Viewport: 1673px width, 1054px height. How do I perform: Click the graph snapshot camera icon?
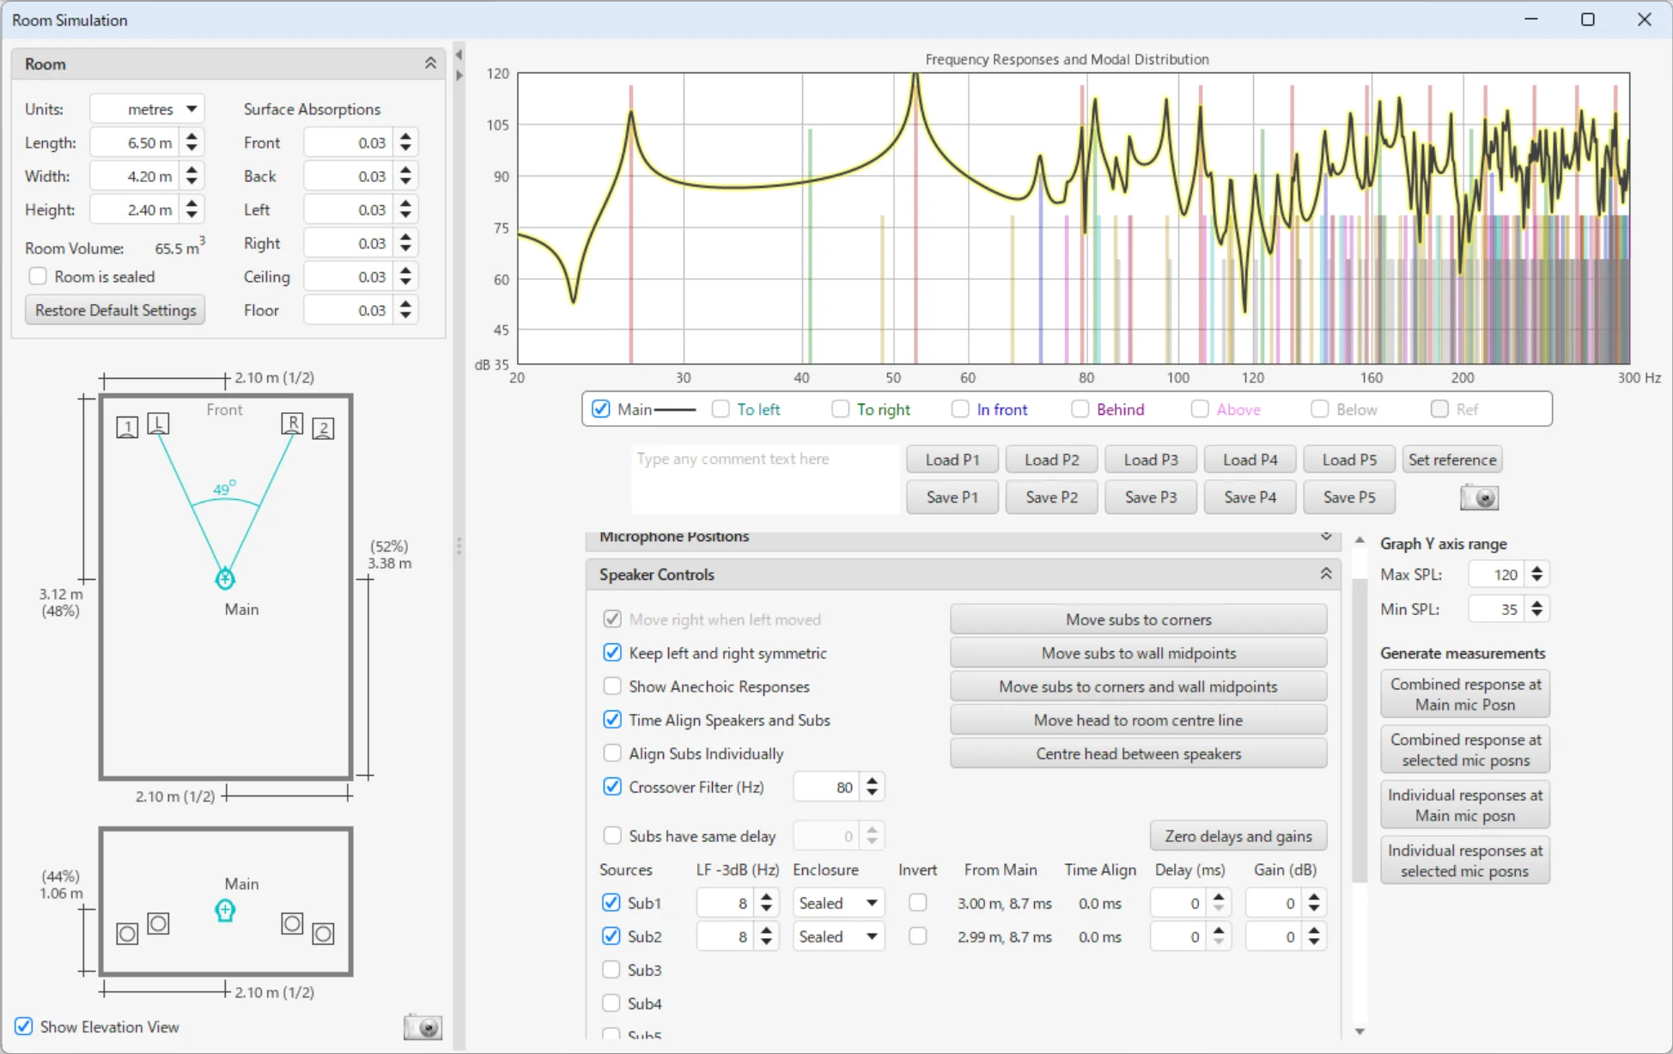pyautogui.click(x=1479, y=497)
